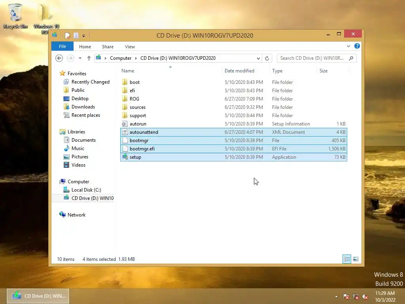
Task: Switch to the Share ribbon tab
Action: click(108, 47)
